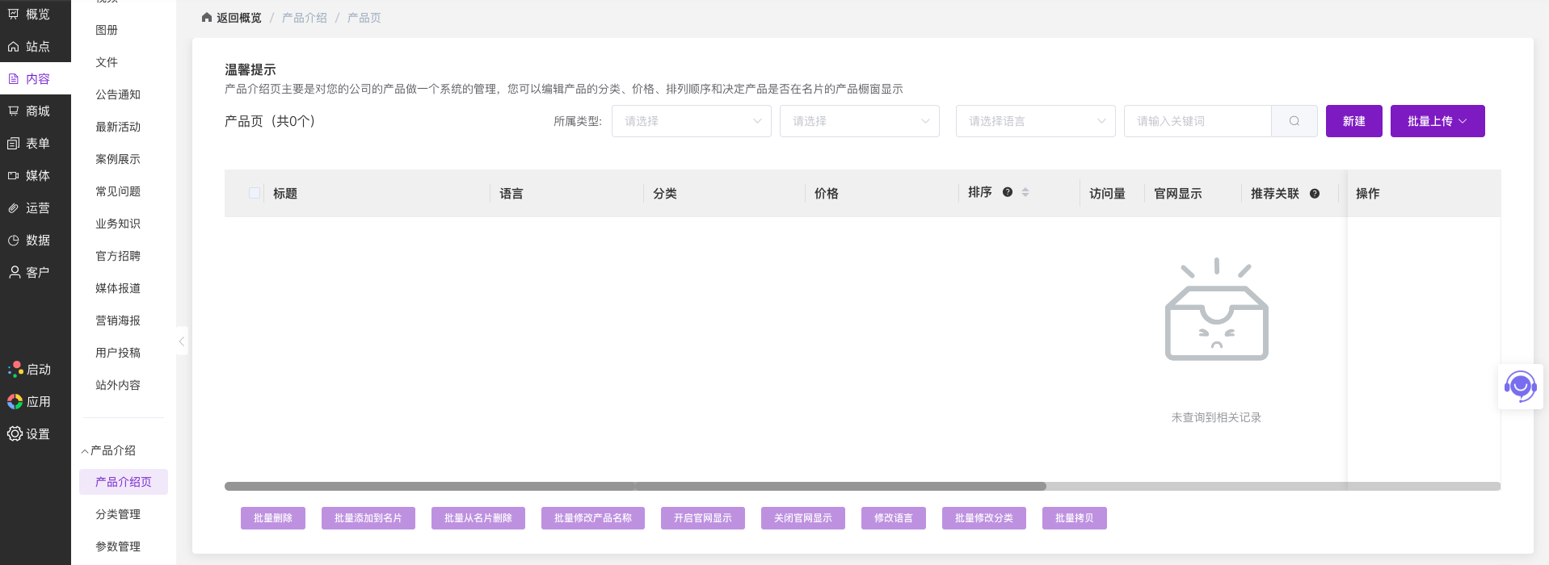Open the 请选择语言 language dropdown
1549x565 pixels.
(1035, 121)
